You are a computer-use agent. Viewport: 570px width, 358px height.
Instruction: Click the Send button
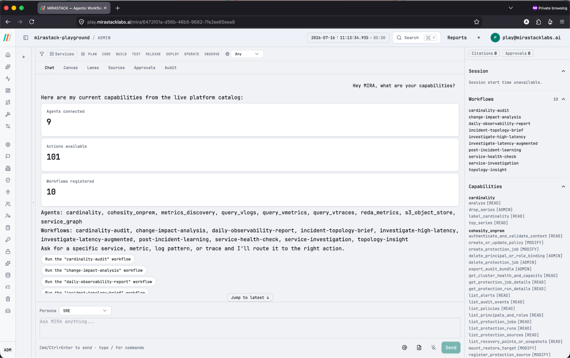[451, 347]
